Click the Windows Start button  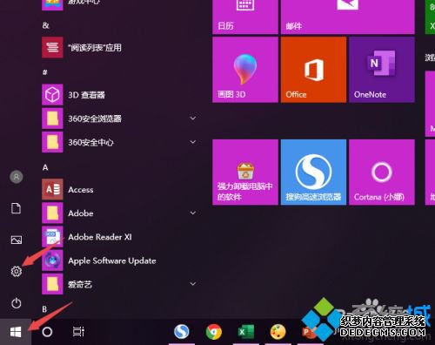[x=16, y=332]
